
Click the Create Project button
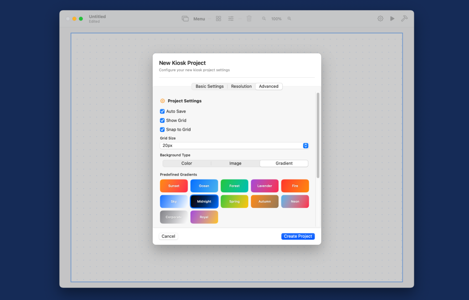coord(298,236)
